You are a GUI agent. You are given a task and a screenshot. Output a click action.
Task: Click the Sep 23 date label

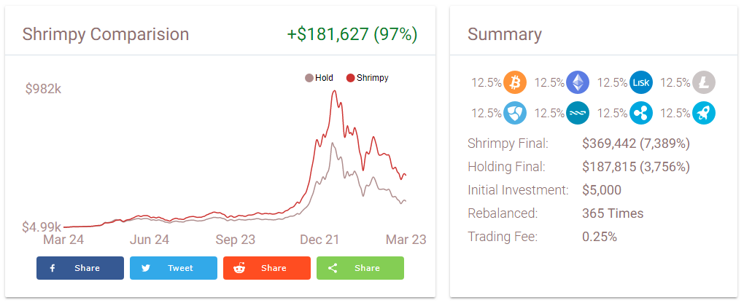point(236,240)
